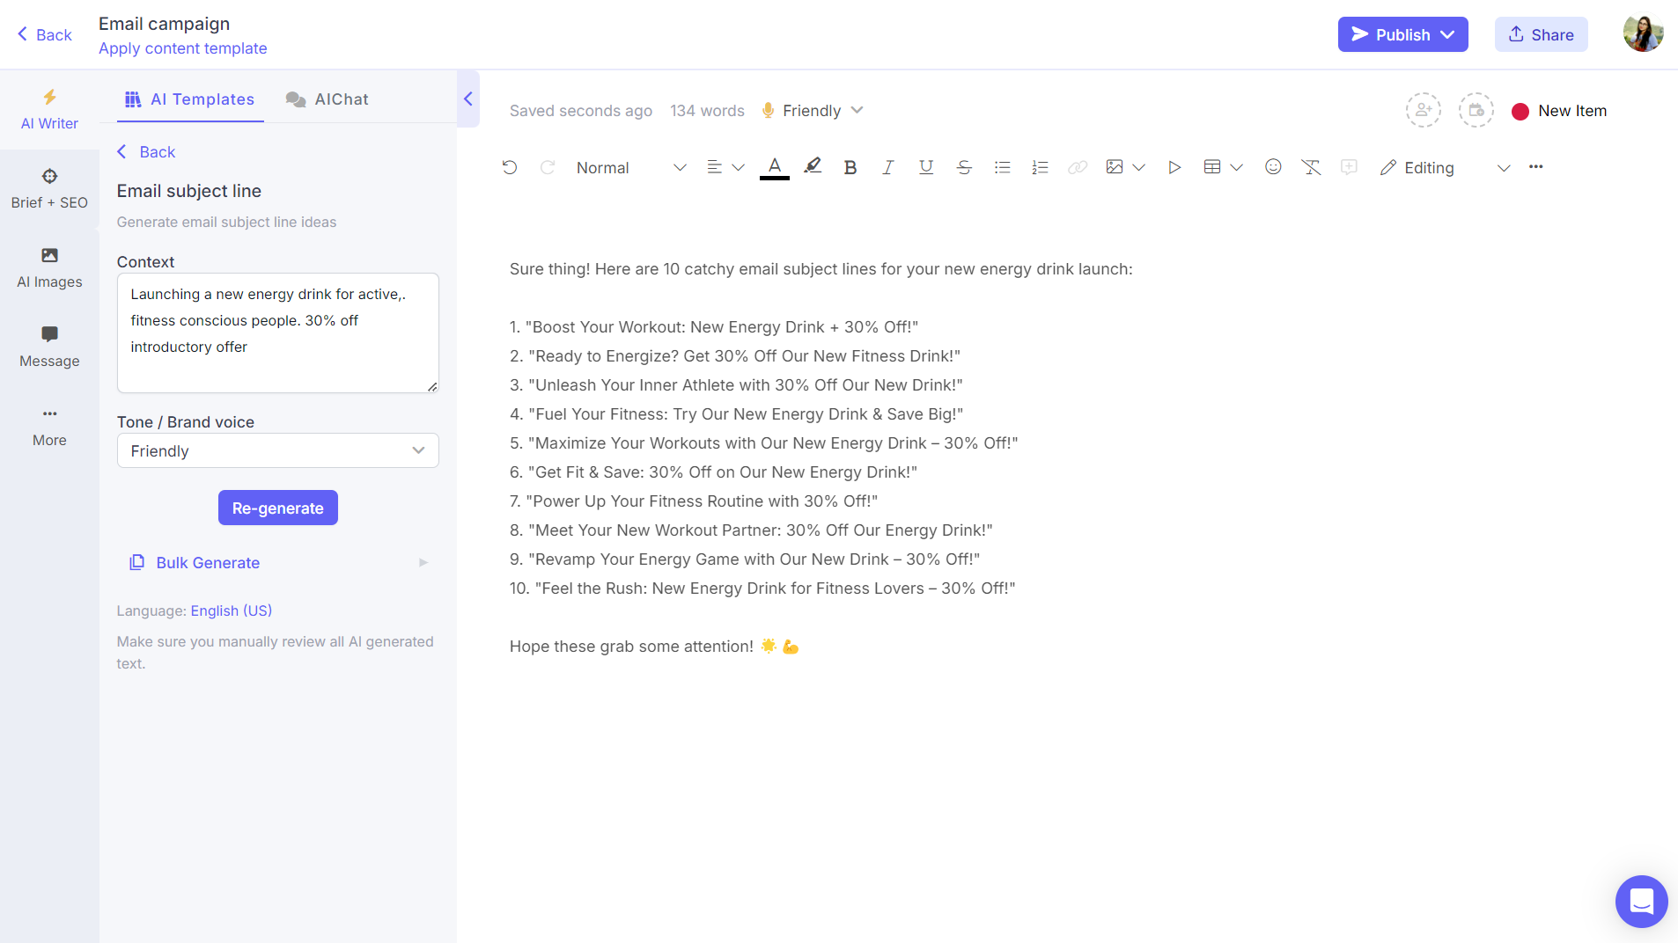The width and height of the screenshot is (1678, 943).
Task: Click Apply content template link
Action: 182,48
